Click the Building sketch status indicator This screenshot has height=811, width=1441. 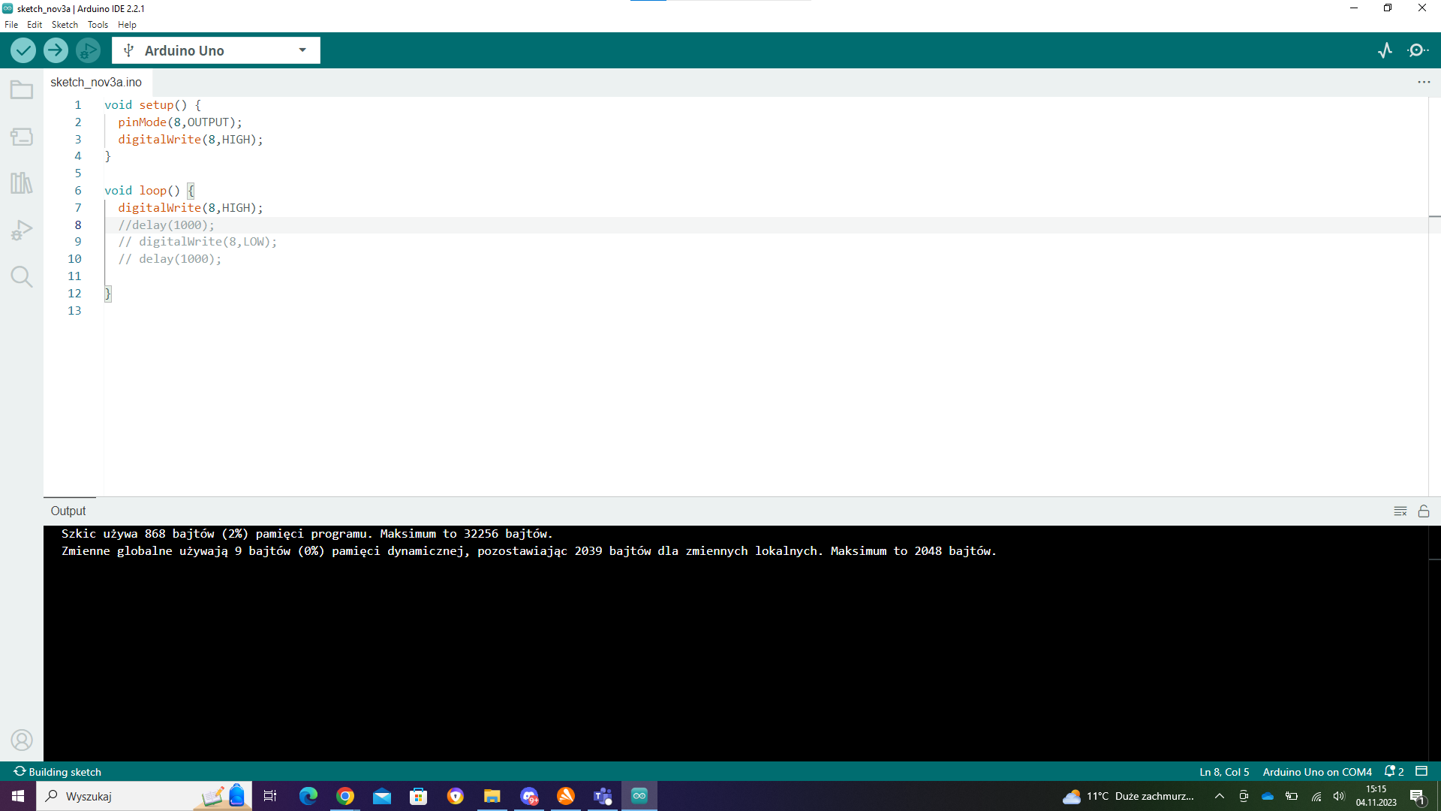tap(57, 772)
